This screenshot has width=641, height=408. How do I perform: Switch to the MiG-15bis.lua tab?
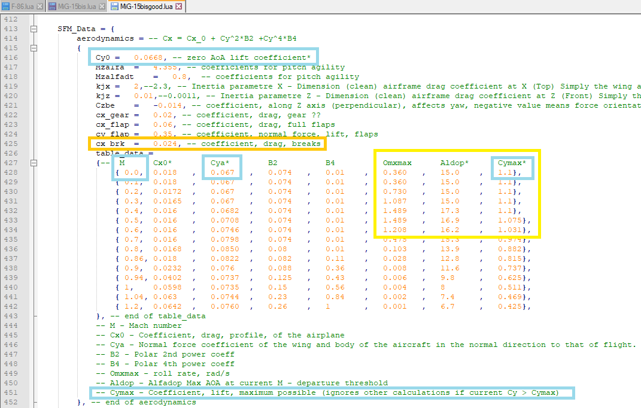(x=77, y=6)
